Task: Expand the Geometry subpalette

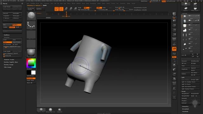Action: pyautogui.click(x=185, y=106)
